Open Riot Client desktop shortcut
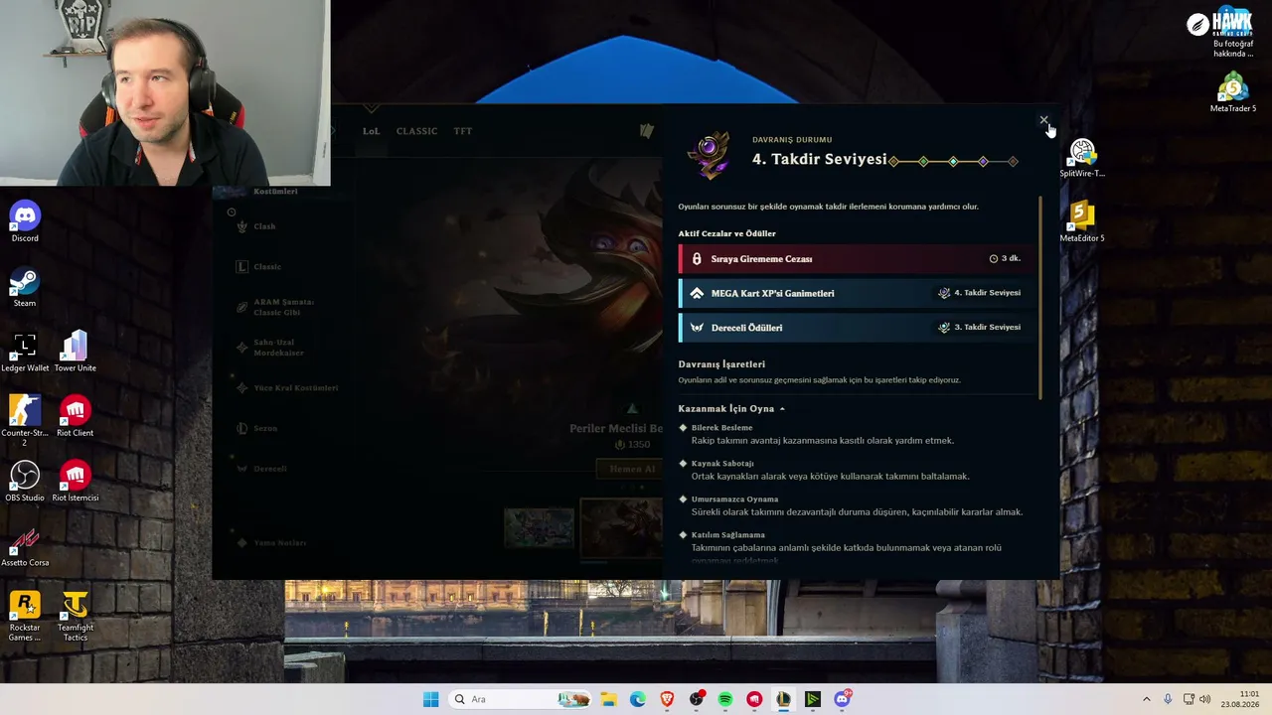Viewport: 1272px width, 715px height. click(x=75, y=416)
